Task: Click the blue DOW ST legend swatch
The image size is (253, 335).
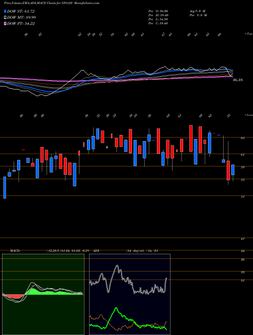Action: coord(6,11)
